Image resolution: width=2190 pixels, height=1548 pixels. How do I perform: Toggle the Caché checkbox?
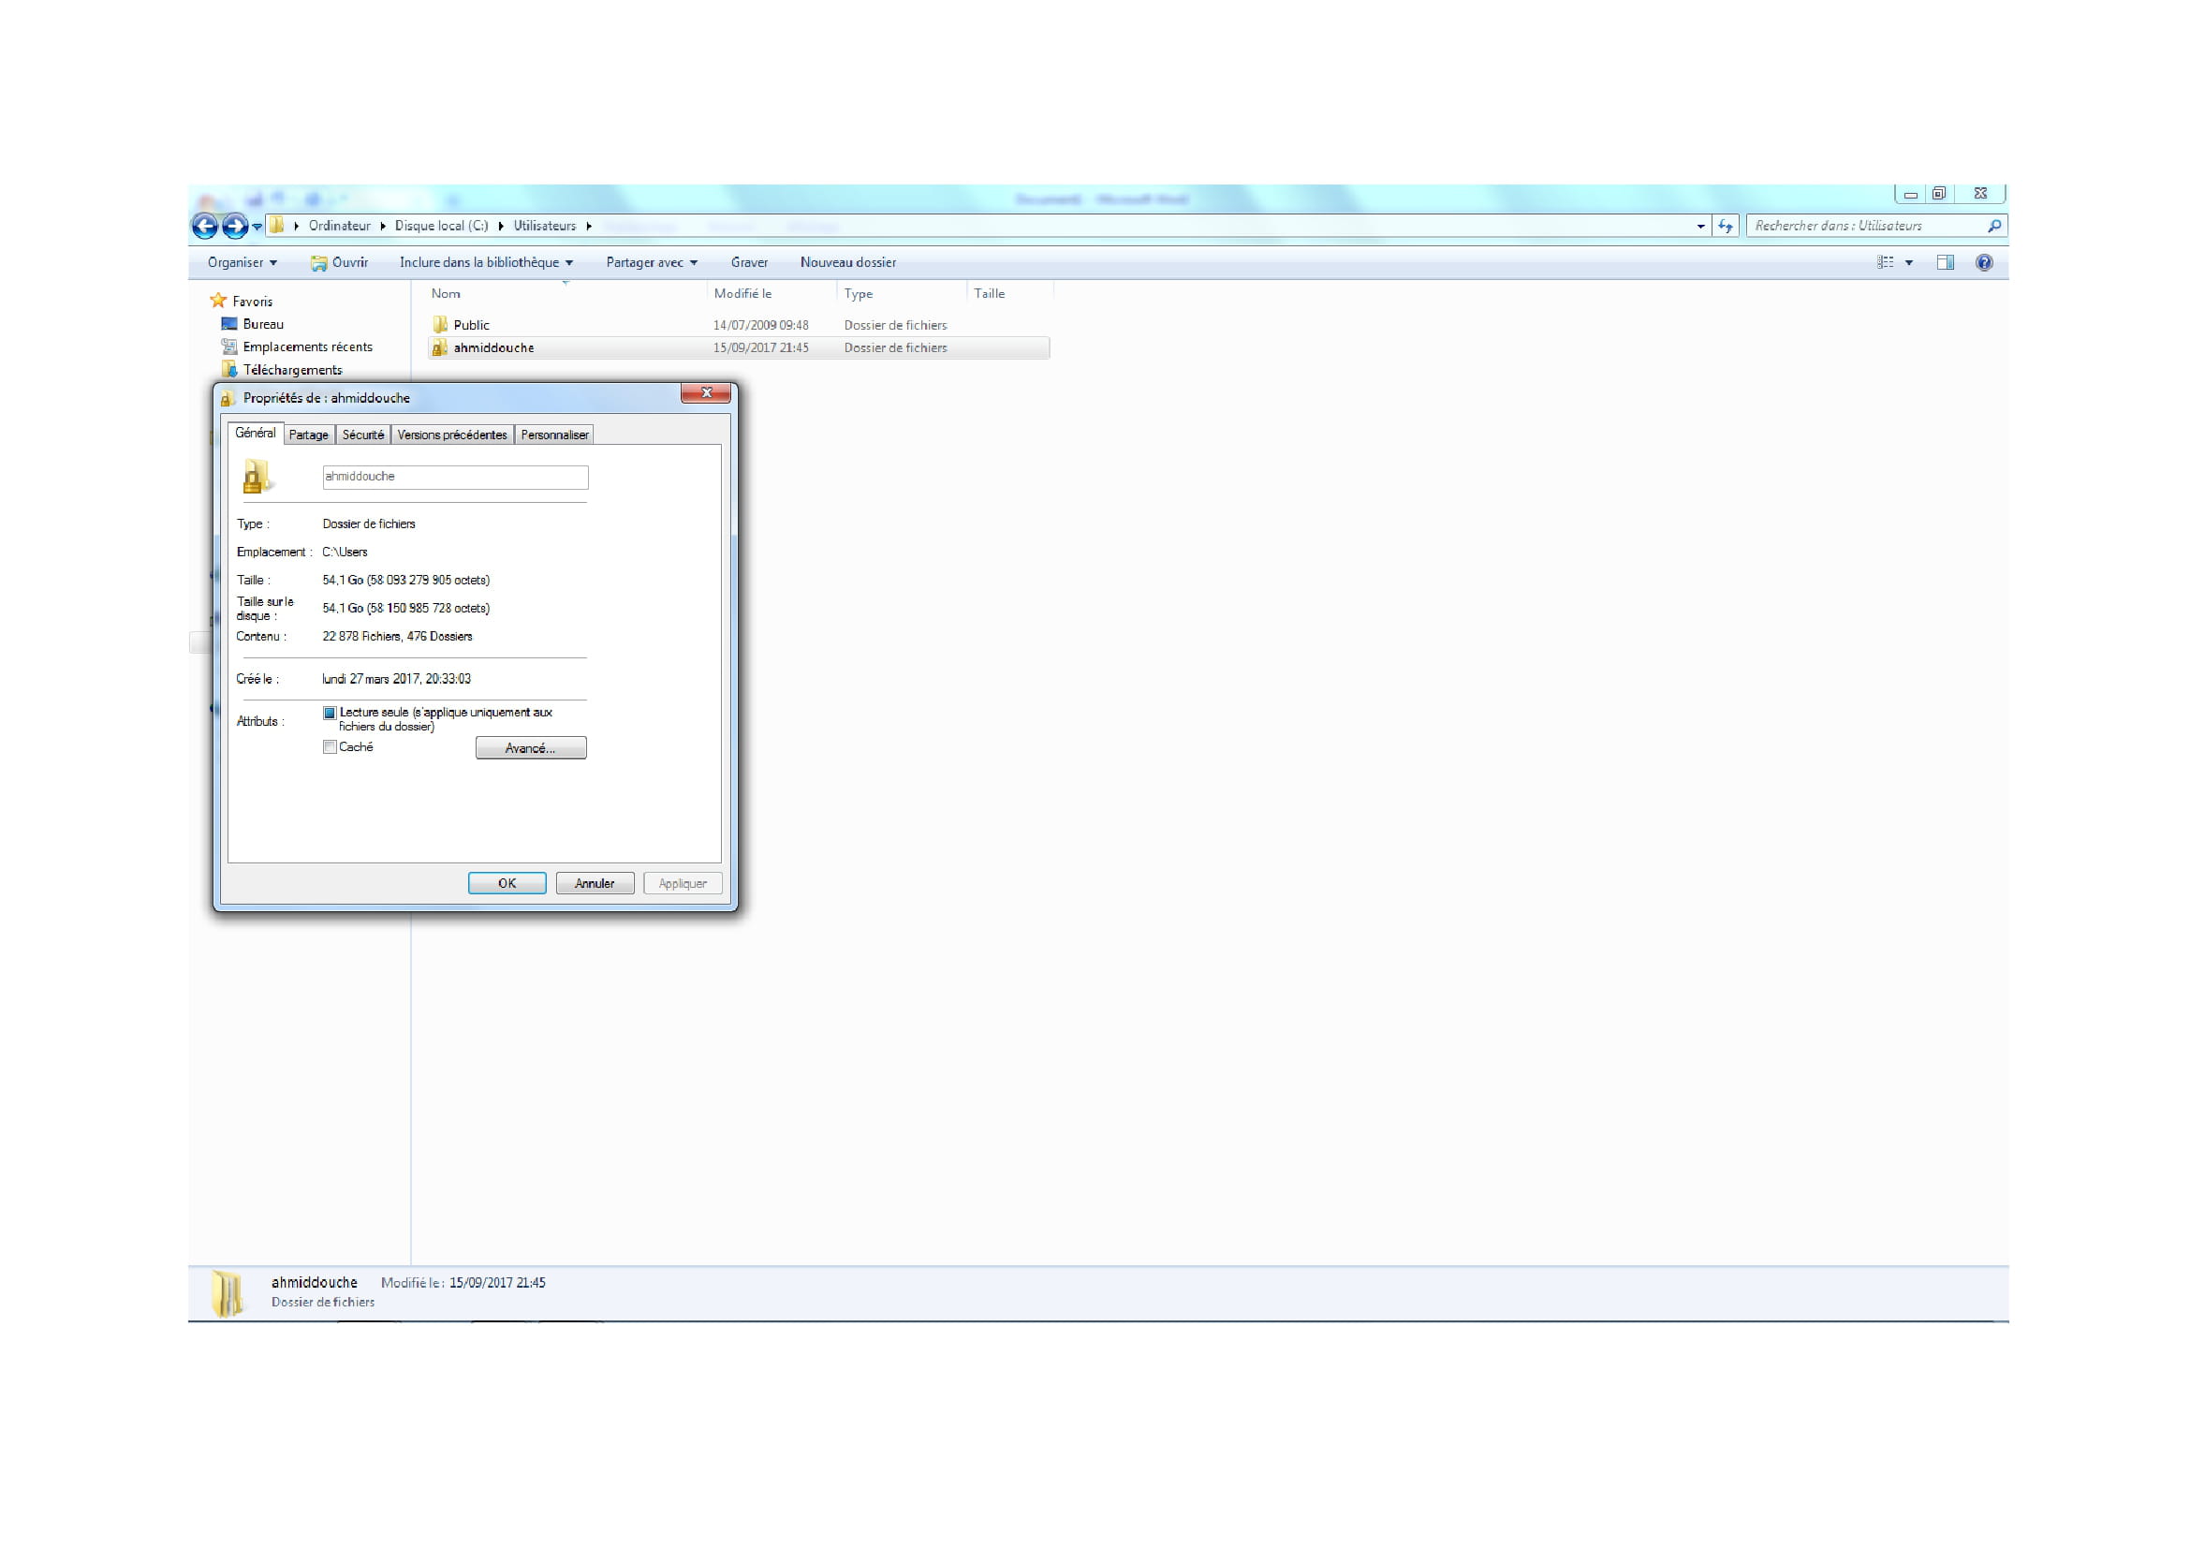pos(330,747)
